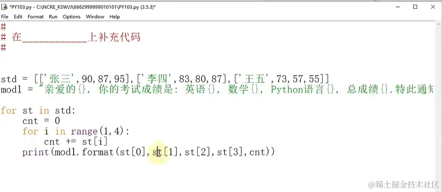This screenshot has width=442, height=192.
Task: Open the Options menu
Action: pyautogui.click(x=71, y=16)
